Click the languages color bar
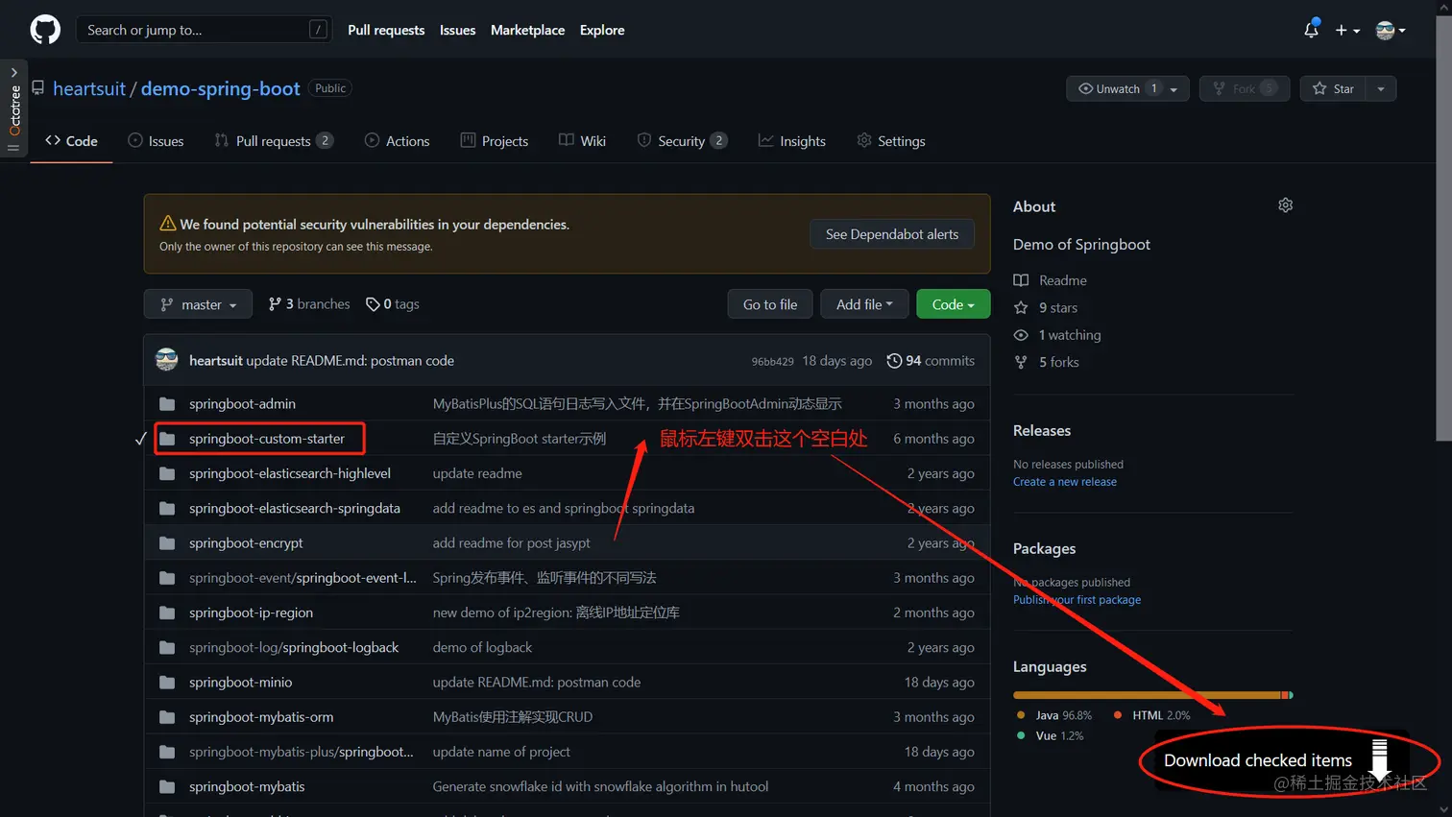Screen dimensions: 1452x817 click(x=1153, y=695)
